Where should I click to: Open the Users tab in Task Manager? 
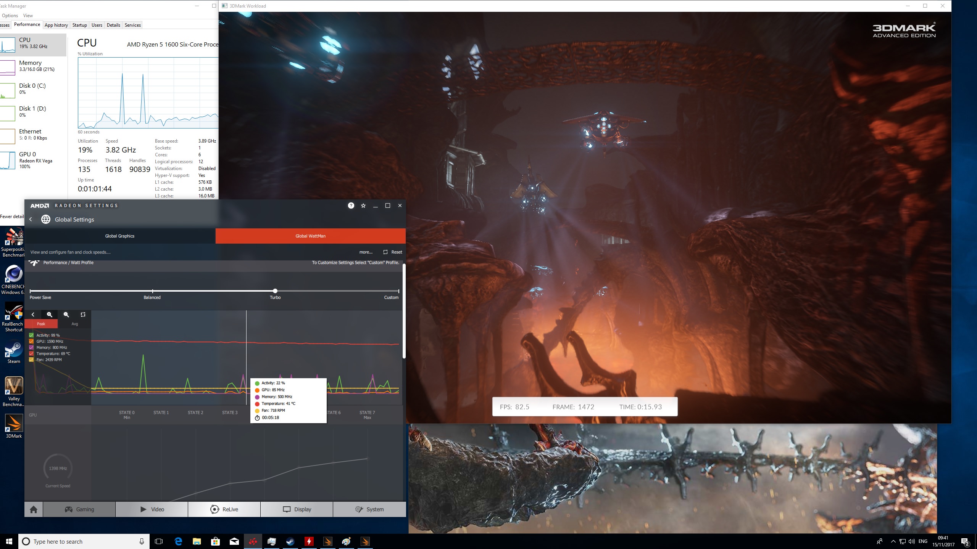(97, 25)
